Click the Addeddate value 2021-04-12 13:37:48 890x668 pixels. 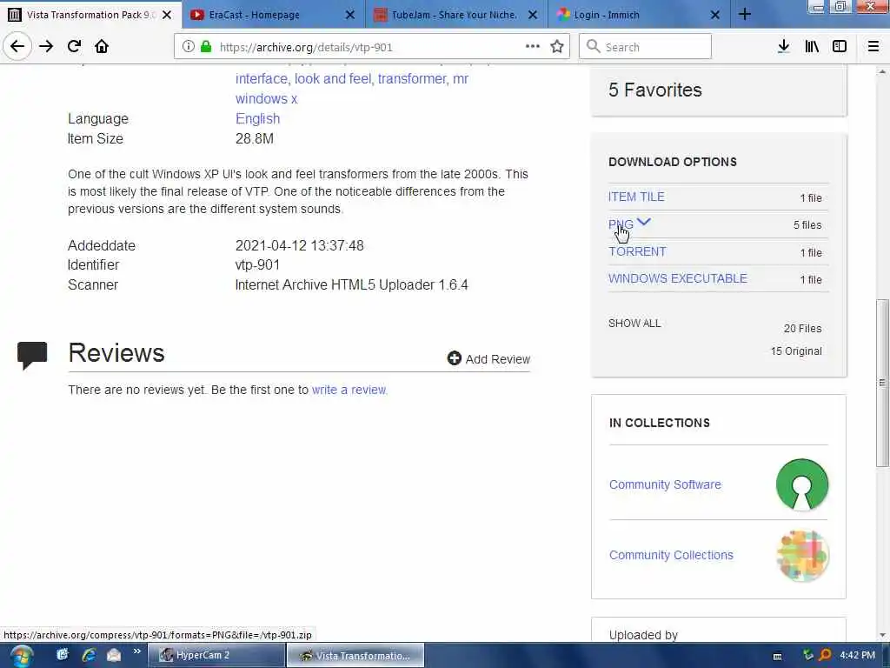click(x=299, y=245)
